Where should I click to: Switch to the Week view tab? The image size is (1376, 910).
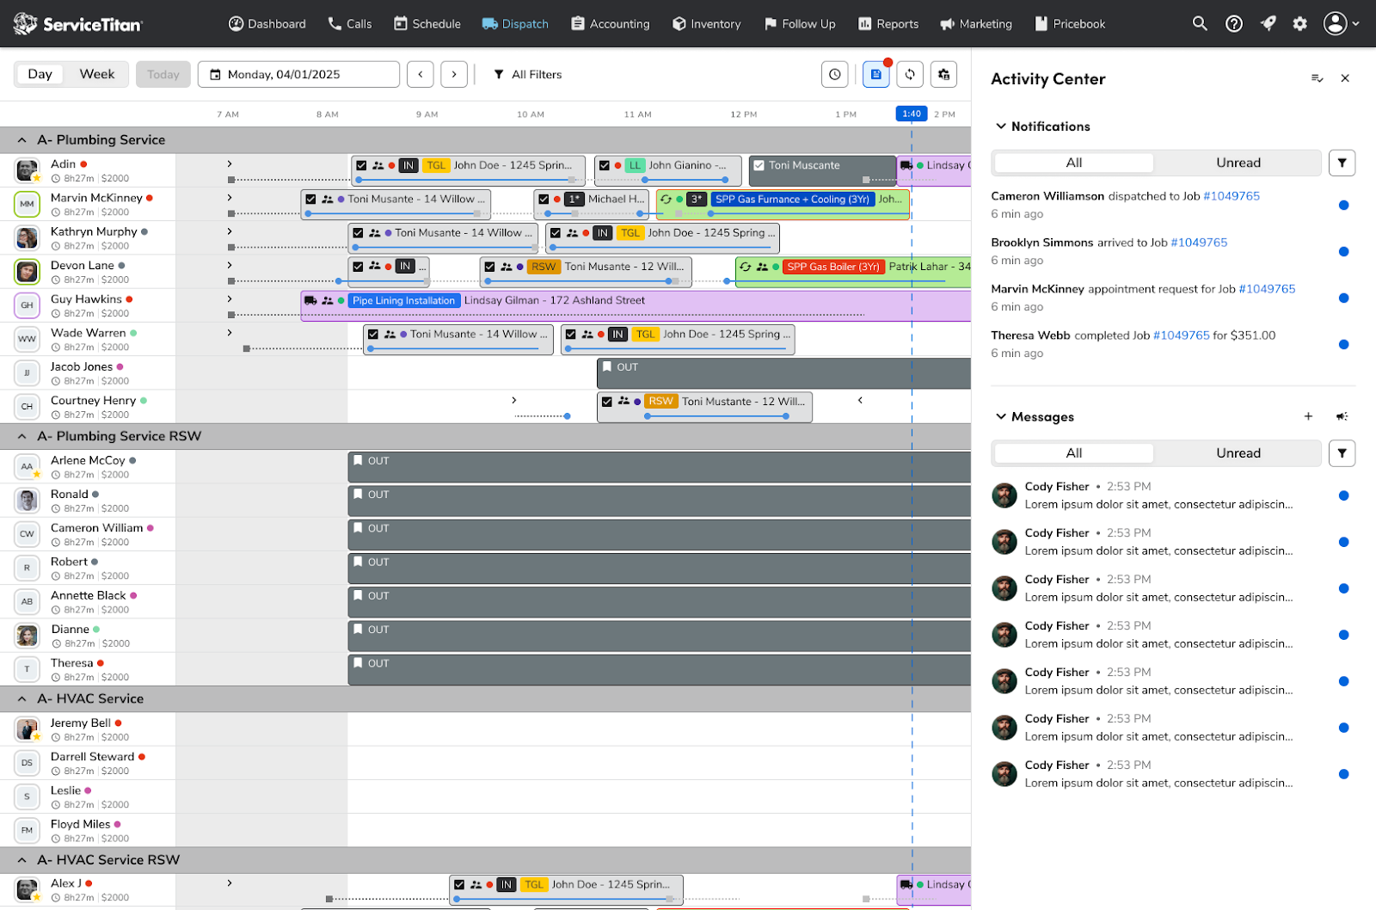97,74
